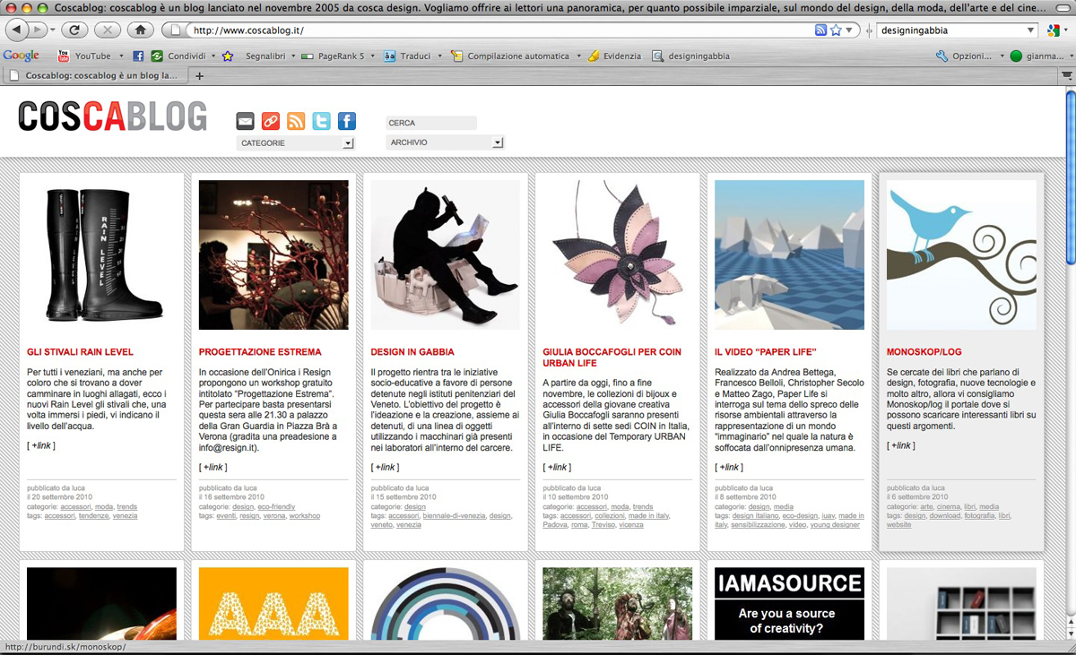The height and width of the screenshot is (655, 1076).
Task: Open the back/forward history dropdown
Action: (x=52, y=30)
